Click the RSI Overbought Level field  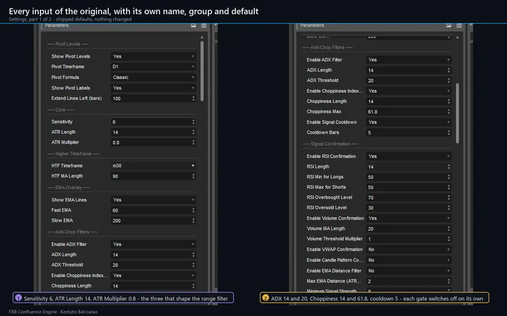(409, 198)
